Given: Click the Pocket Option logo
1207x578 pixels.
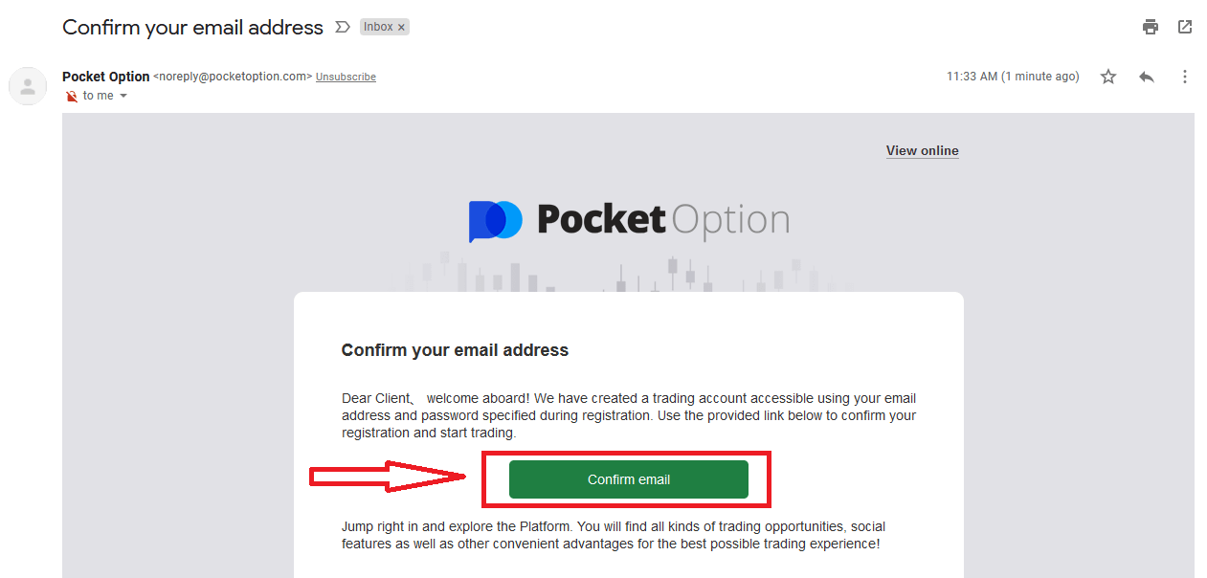Looking at the screenshot, I should click(x=629, y=220).
